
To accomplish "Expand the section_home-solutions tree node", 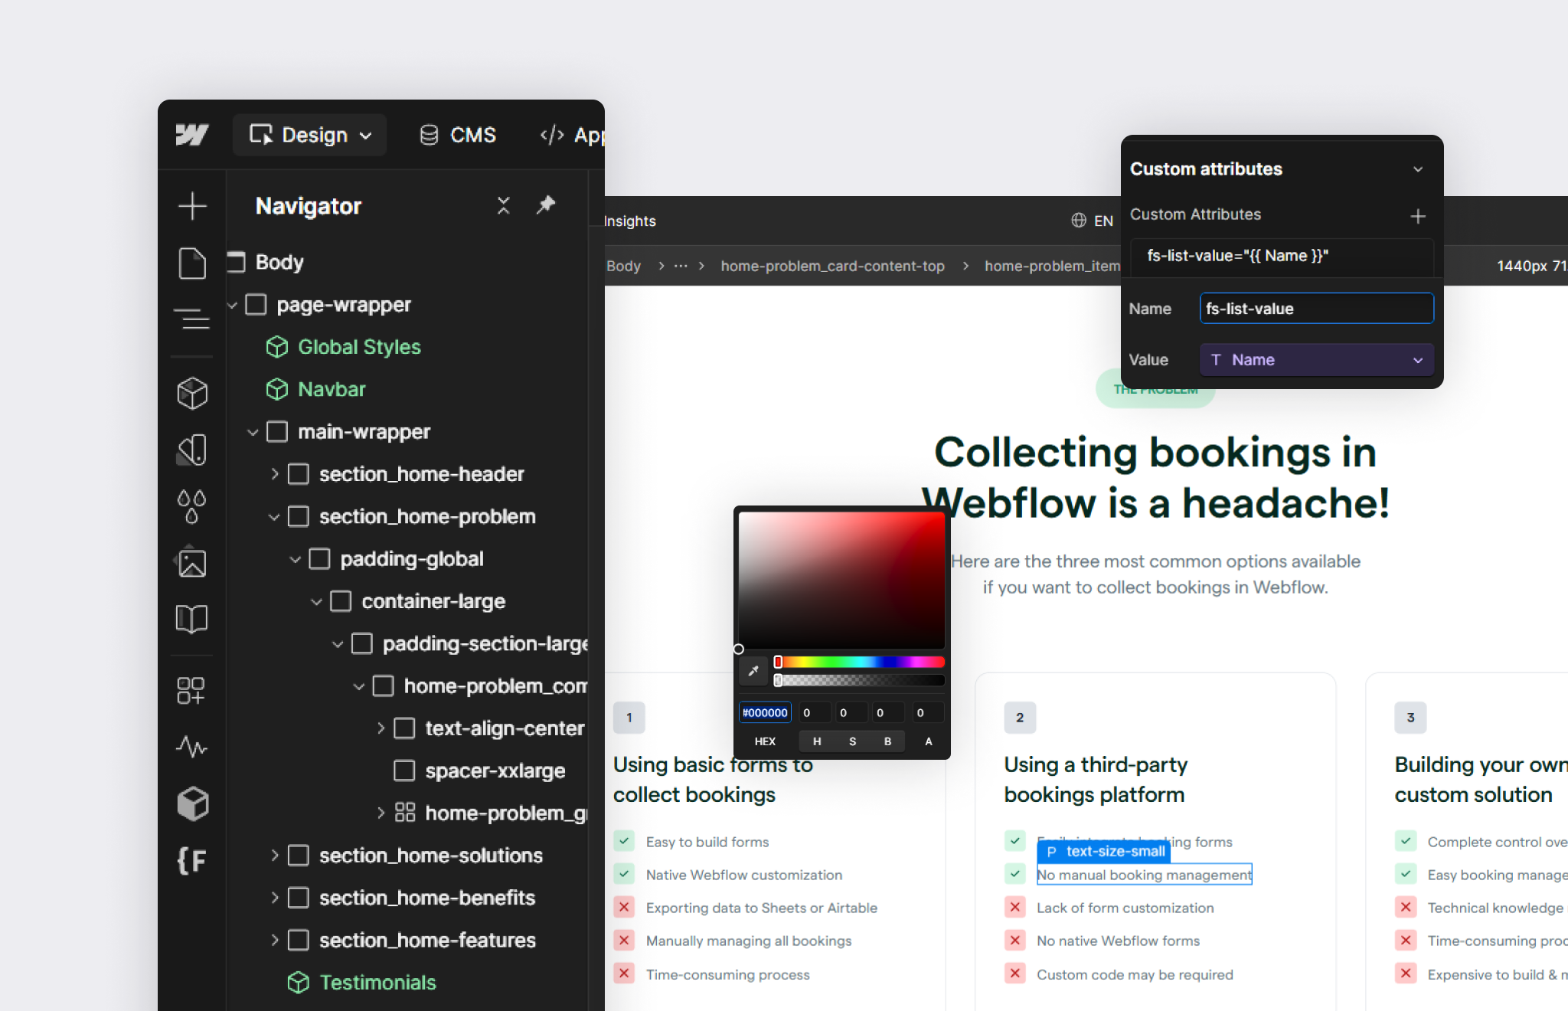I will 274,856.
